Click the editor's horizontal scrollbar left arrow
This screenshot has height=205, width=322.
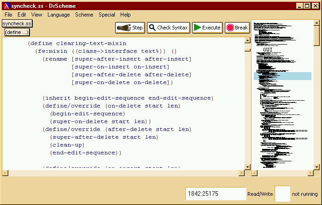coord(6,173)
